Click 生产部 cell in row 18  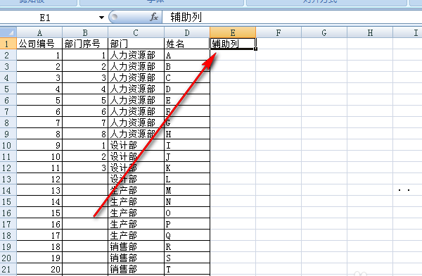[136, 236]
